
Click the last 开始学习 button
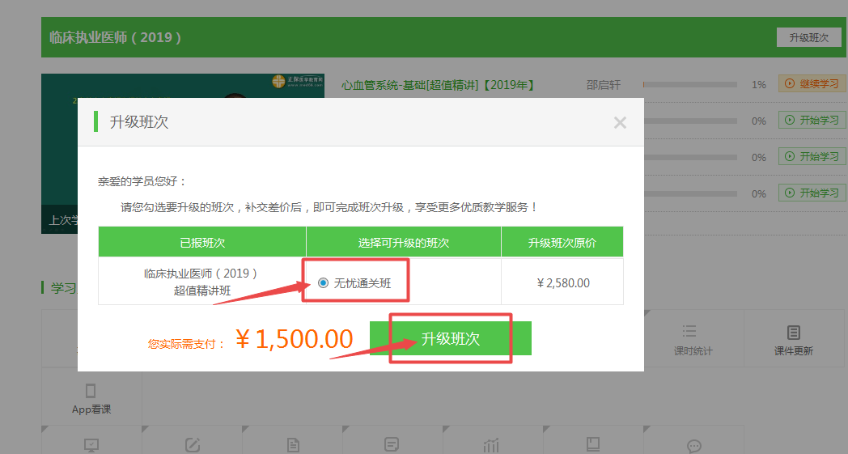pos(812,193)
